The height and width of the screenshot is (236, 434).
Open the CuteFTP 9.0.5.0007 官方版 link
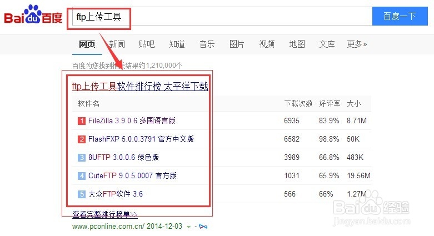point(132,175)
